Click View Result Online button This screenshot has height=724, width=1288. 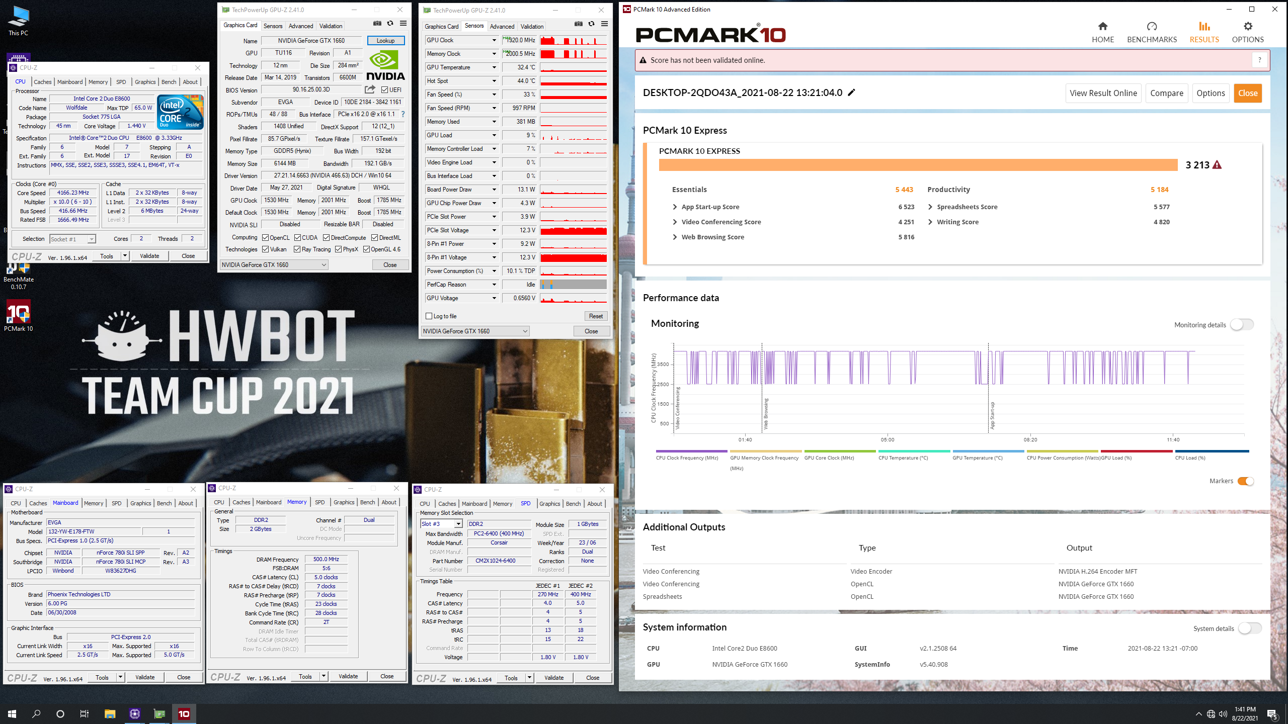click(1103, 93)
